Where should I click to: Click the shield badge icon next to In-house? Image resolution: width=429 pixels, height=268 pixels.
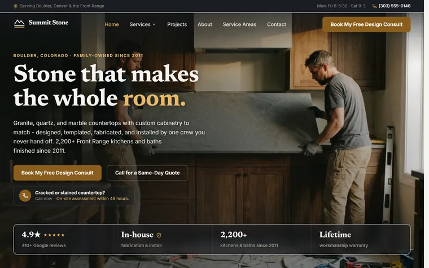coord(159,235)
